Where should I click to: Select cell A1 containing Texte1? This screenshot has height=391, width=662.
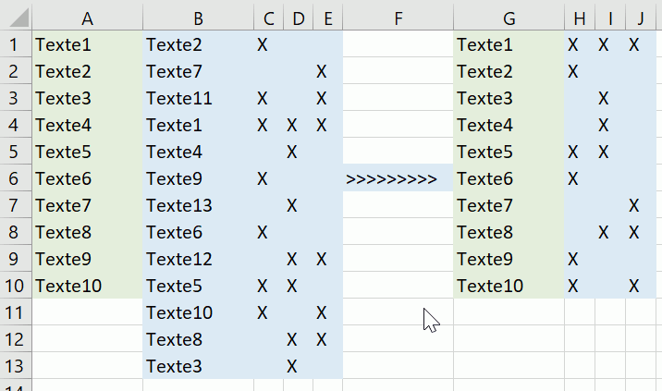pos(87,44)
